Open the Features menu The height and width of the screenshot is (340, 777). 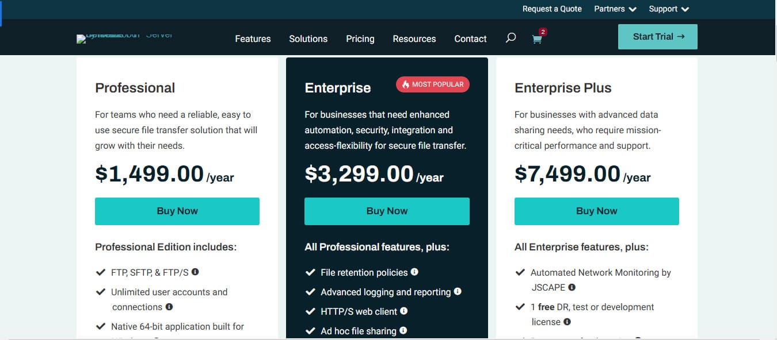point(253,39)
